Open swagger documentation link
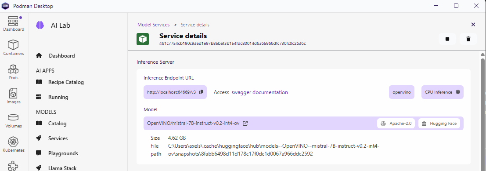This screenshot has height=171, width=486. (259, 92)
